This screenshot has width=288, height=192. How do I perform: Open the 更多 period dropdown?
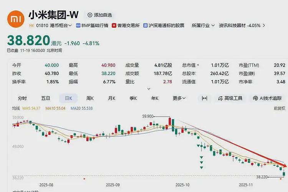coord(179,98)
